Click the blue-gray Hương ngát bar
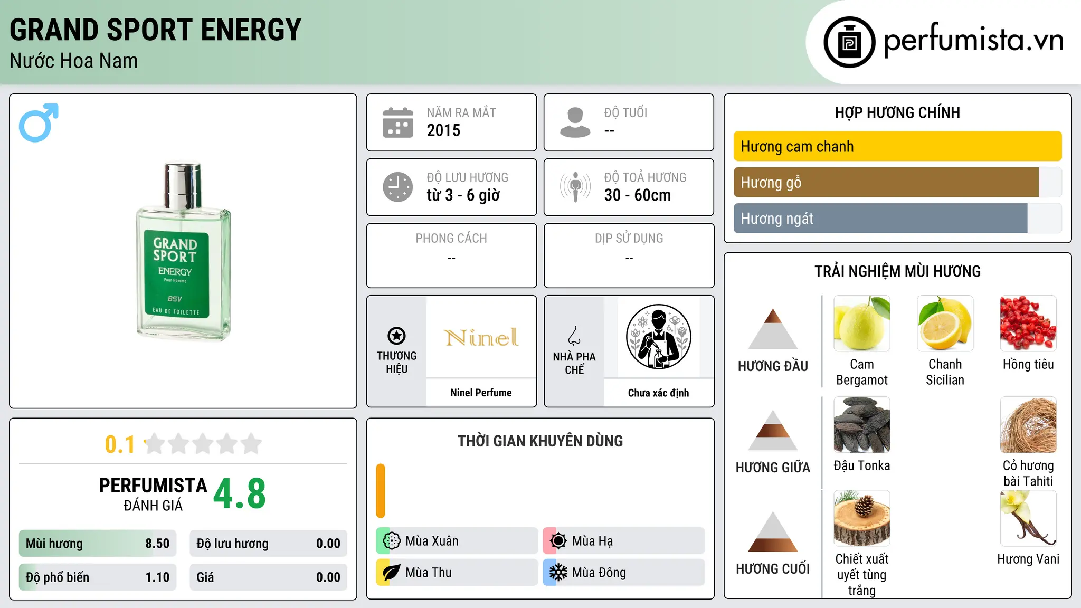 [880, 218]
